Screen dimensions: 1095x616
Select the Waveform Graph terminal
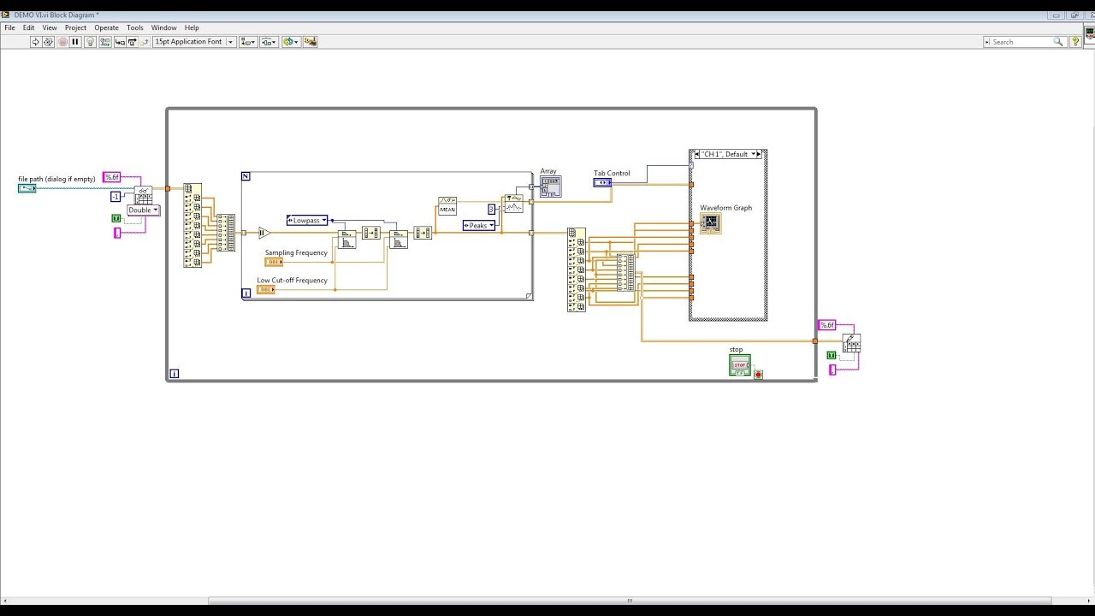pos(710,223)
